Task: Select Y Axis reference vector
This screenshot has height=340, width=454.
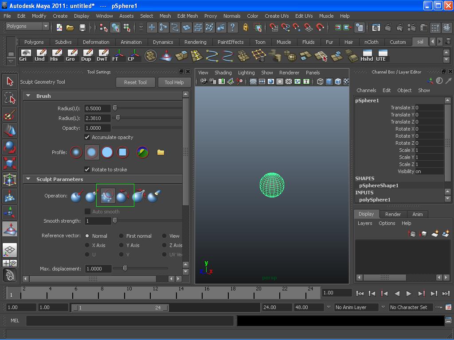Action: (121, 245)
